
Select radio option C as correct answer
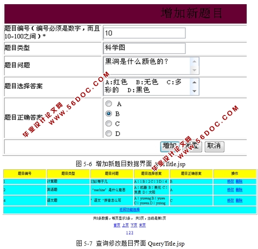pyautogui.click(x=108, y=123)
